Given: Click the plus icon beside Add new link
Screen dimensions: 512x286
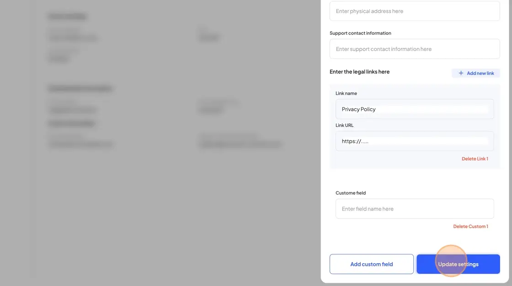Looking at the screenshot, I should pyautogui.click(x=461, y=73).
